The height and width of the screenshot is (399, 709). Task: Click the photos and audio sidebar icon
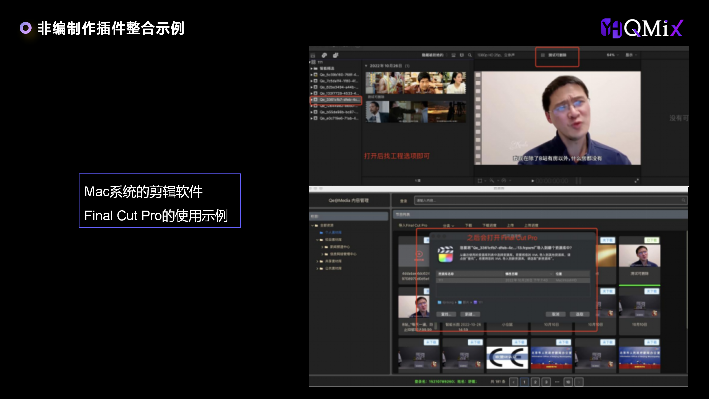(324, 55)
